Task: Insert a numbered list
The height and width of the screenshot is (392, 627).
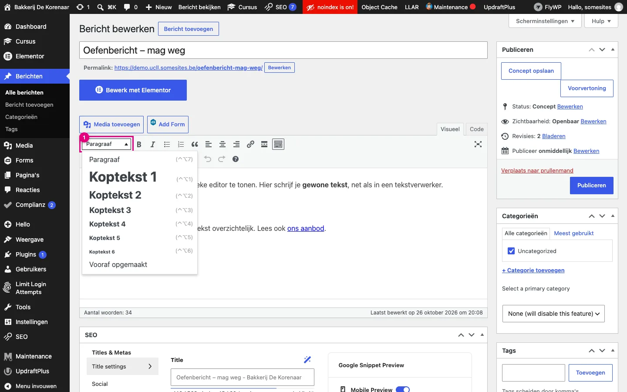Action: point(181,144)
